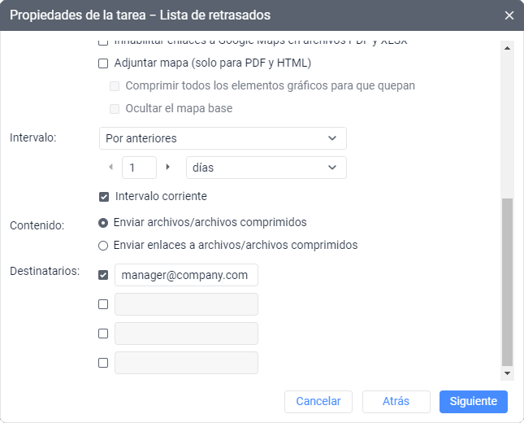Decrease interval value with left arrow

point(111,167)
